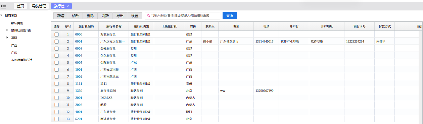Viewport: 423px width, 124px height.
Task: Tick the checkbox for 美峰旅行社
Action: tap(57, 49)
